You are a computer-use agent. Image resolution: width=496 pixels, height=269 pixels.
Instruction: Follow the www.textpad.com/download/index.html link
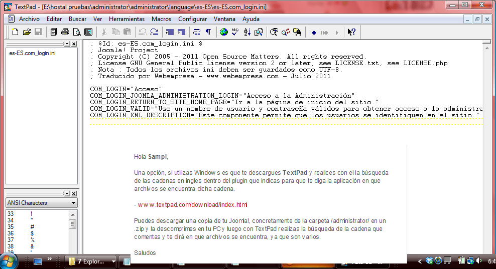click(192, 204)
